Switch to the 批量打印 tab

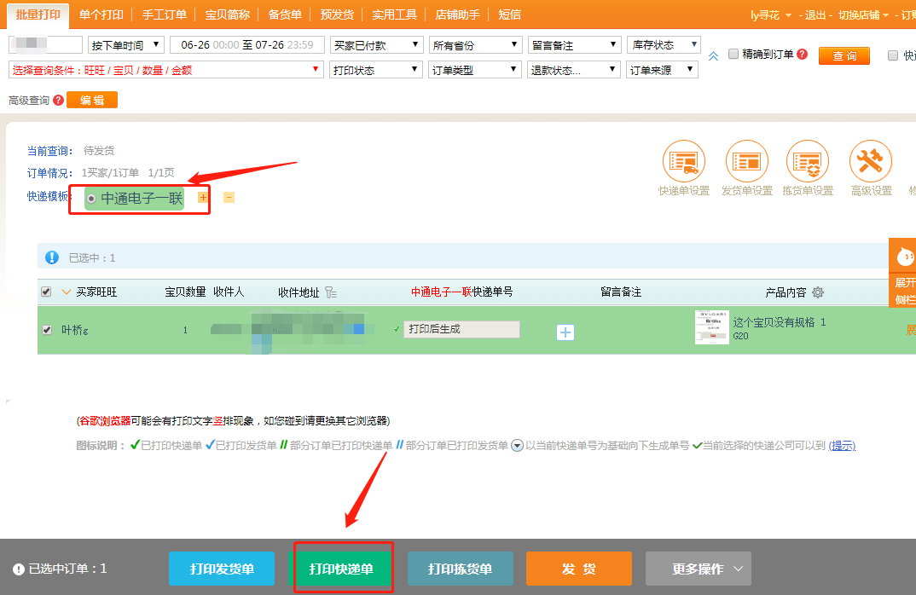click(38, 14)
